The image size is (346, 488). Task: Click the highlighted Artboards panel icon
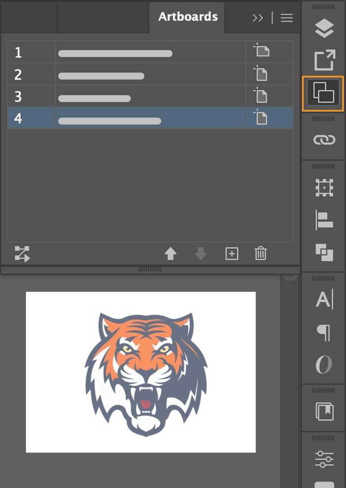point(323,93)
